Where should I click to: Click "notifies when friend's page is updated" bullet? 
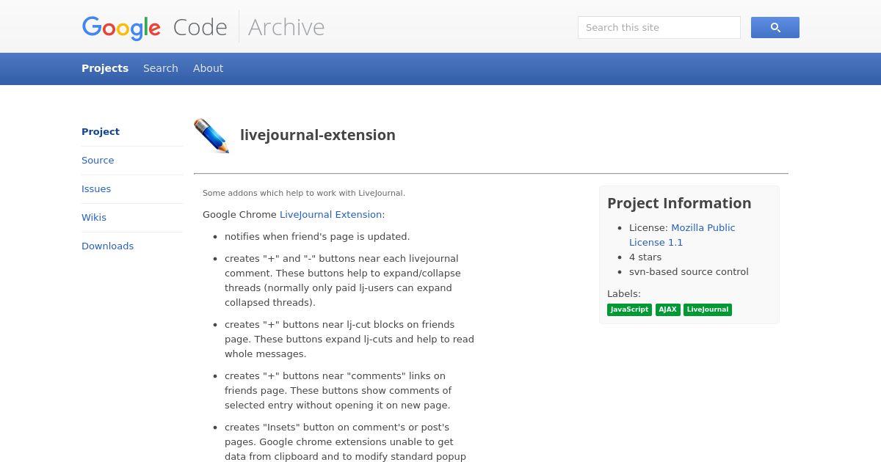pos(317,237)
